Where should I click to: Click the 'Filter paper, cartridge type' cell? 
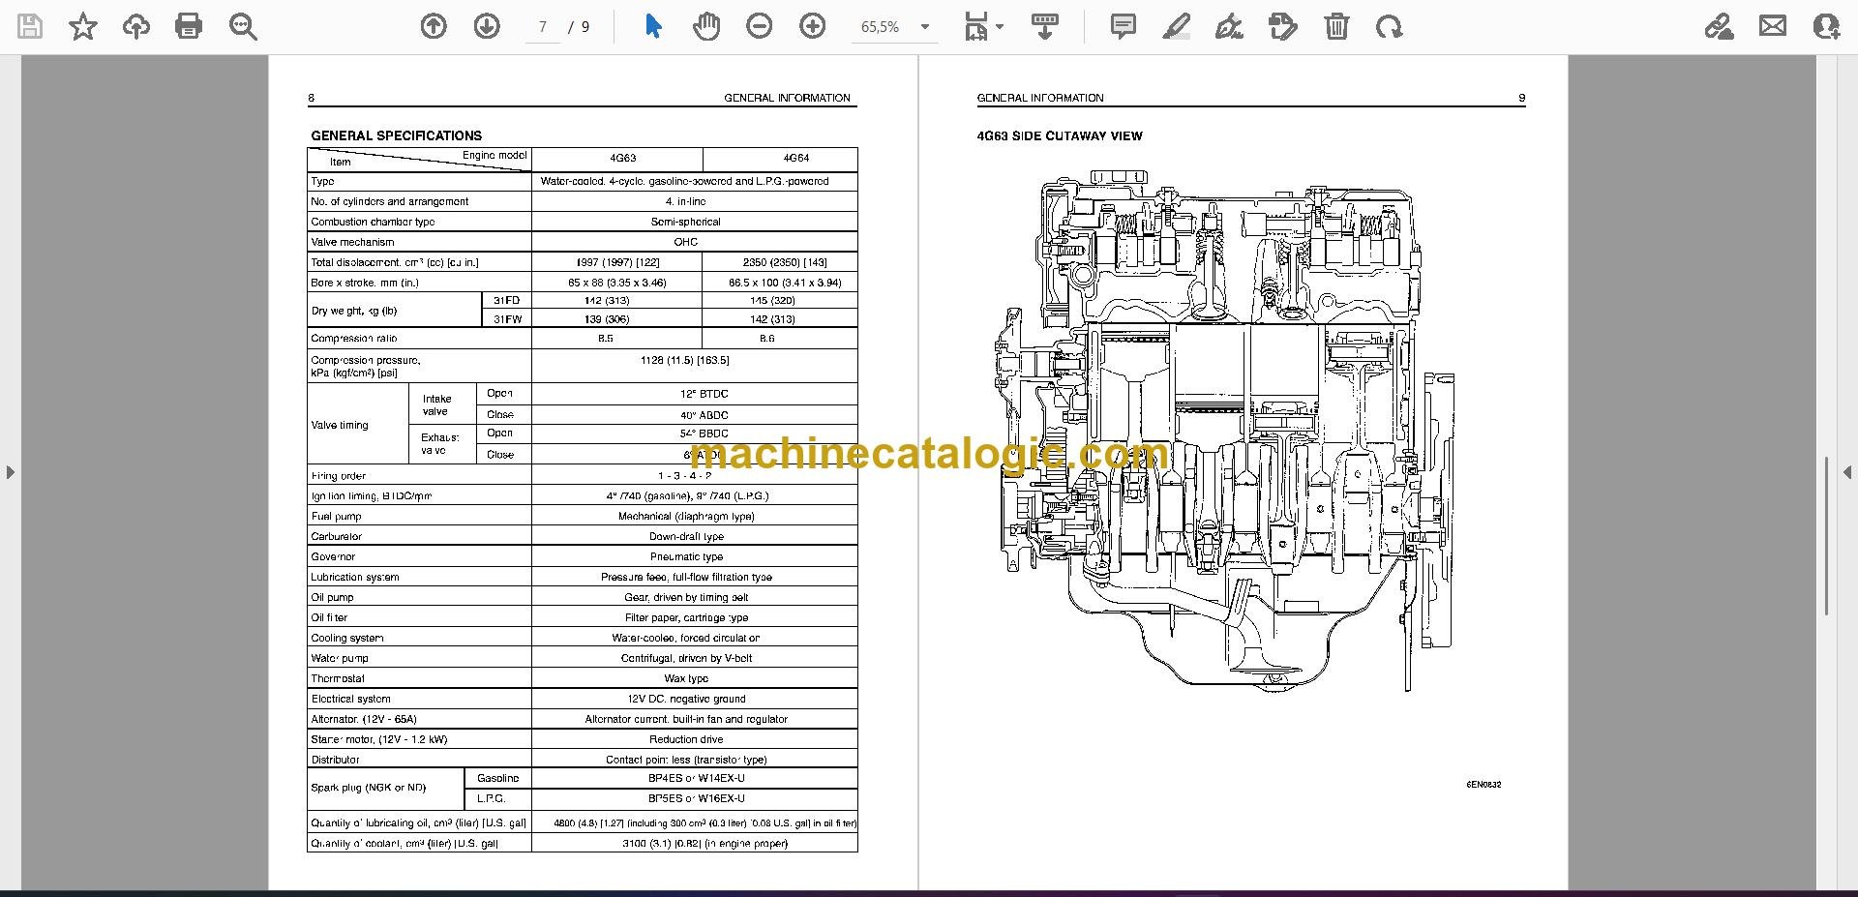[686, 618]
